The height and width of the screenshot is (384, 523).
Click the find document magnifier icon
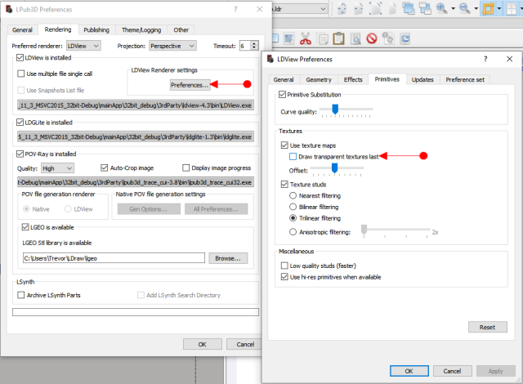tap(355, 38)
